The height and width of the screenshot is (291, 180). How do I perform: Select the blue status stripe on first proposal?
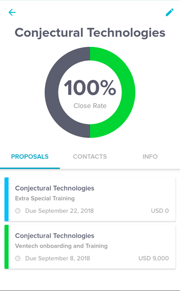click(7, 199)
